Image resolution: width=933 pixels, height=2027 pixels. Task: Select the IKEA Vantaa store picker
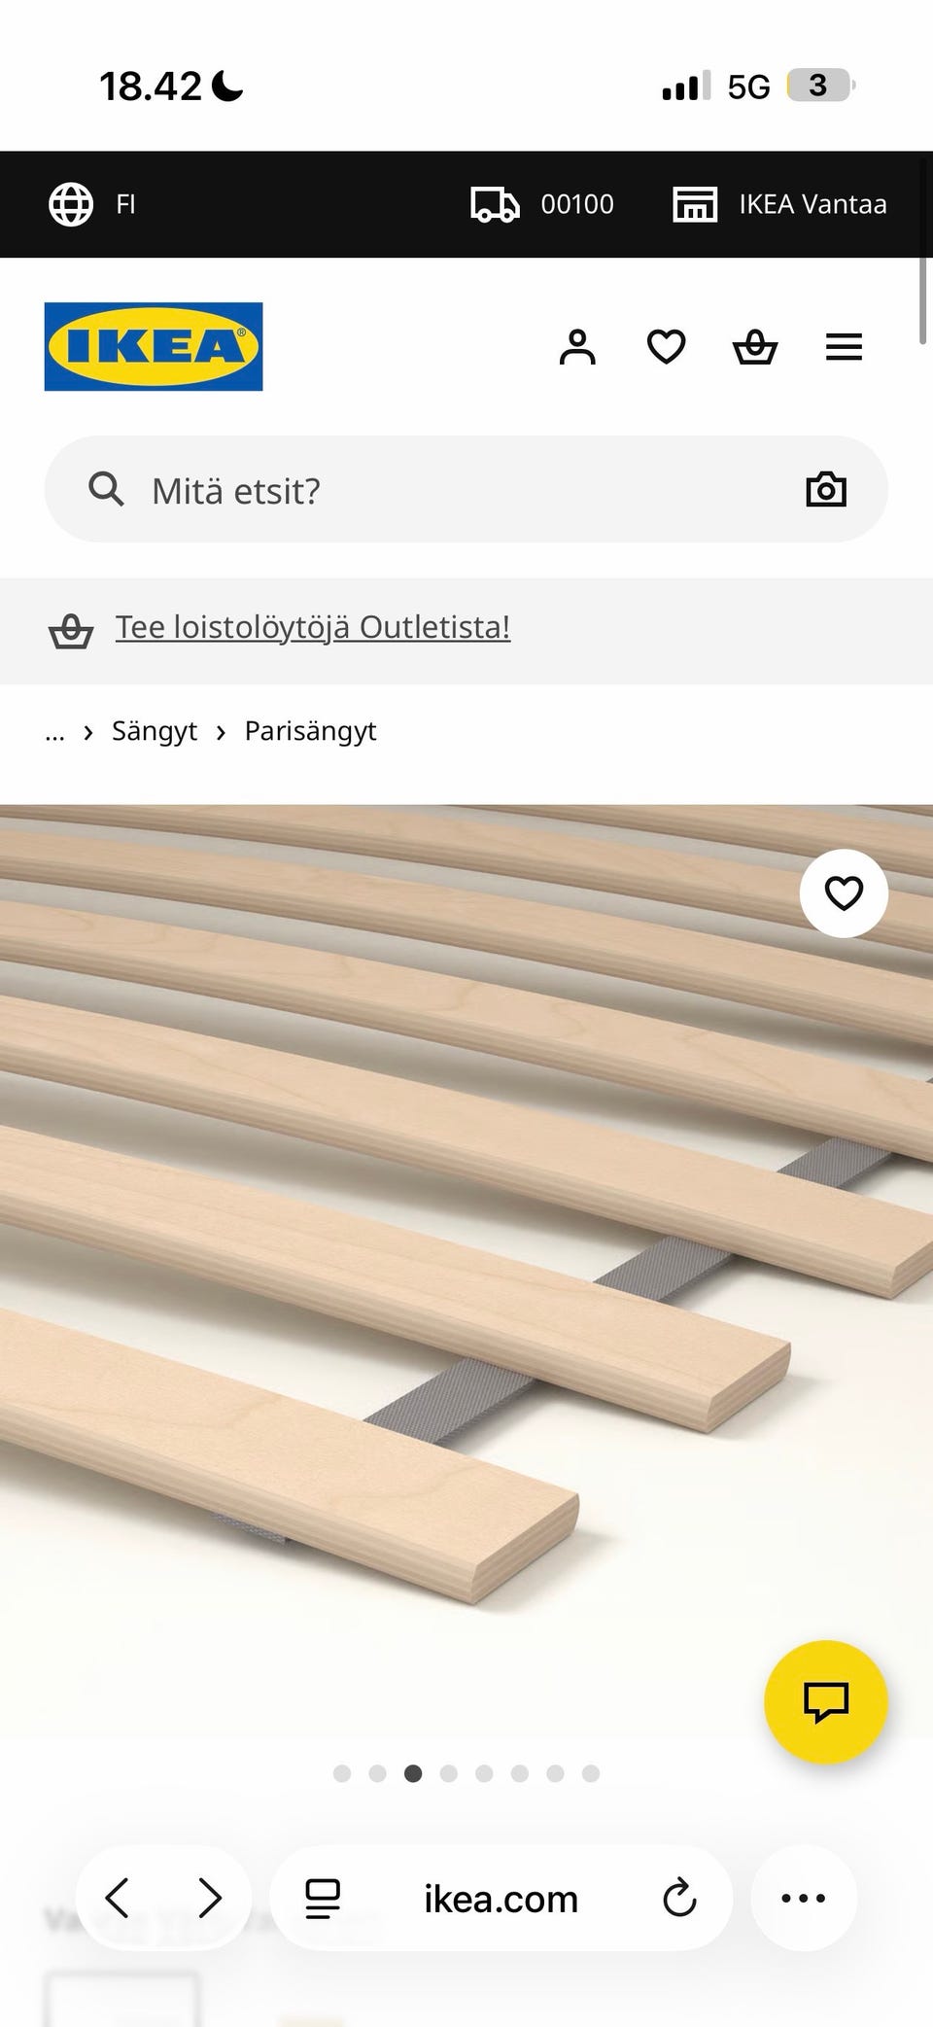point(779,204)
